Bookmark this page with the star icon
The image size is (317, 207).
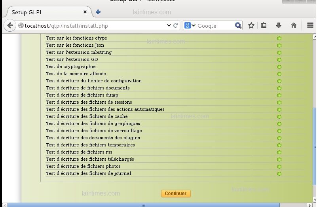click(251, 26)
